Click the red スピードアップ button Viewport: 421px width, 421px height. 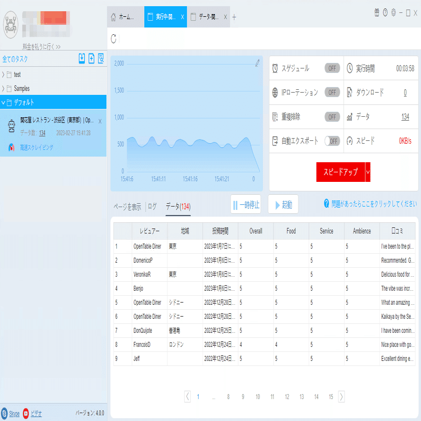(341, 172)
